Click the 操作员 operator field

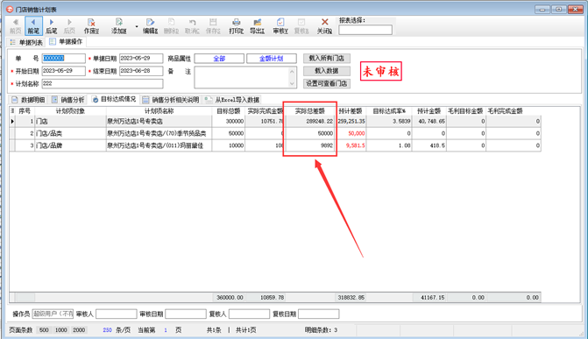(53, 314)
